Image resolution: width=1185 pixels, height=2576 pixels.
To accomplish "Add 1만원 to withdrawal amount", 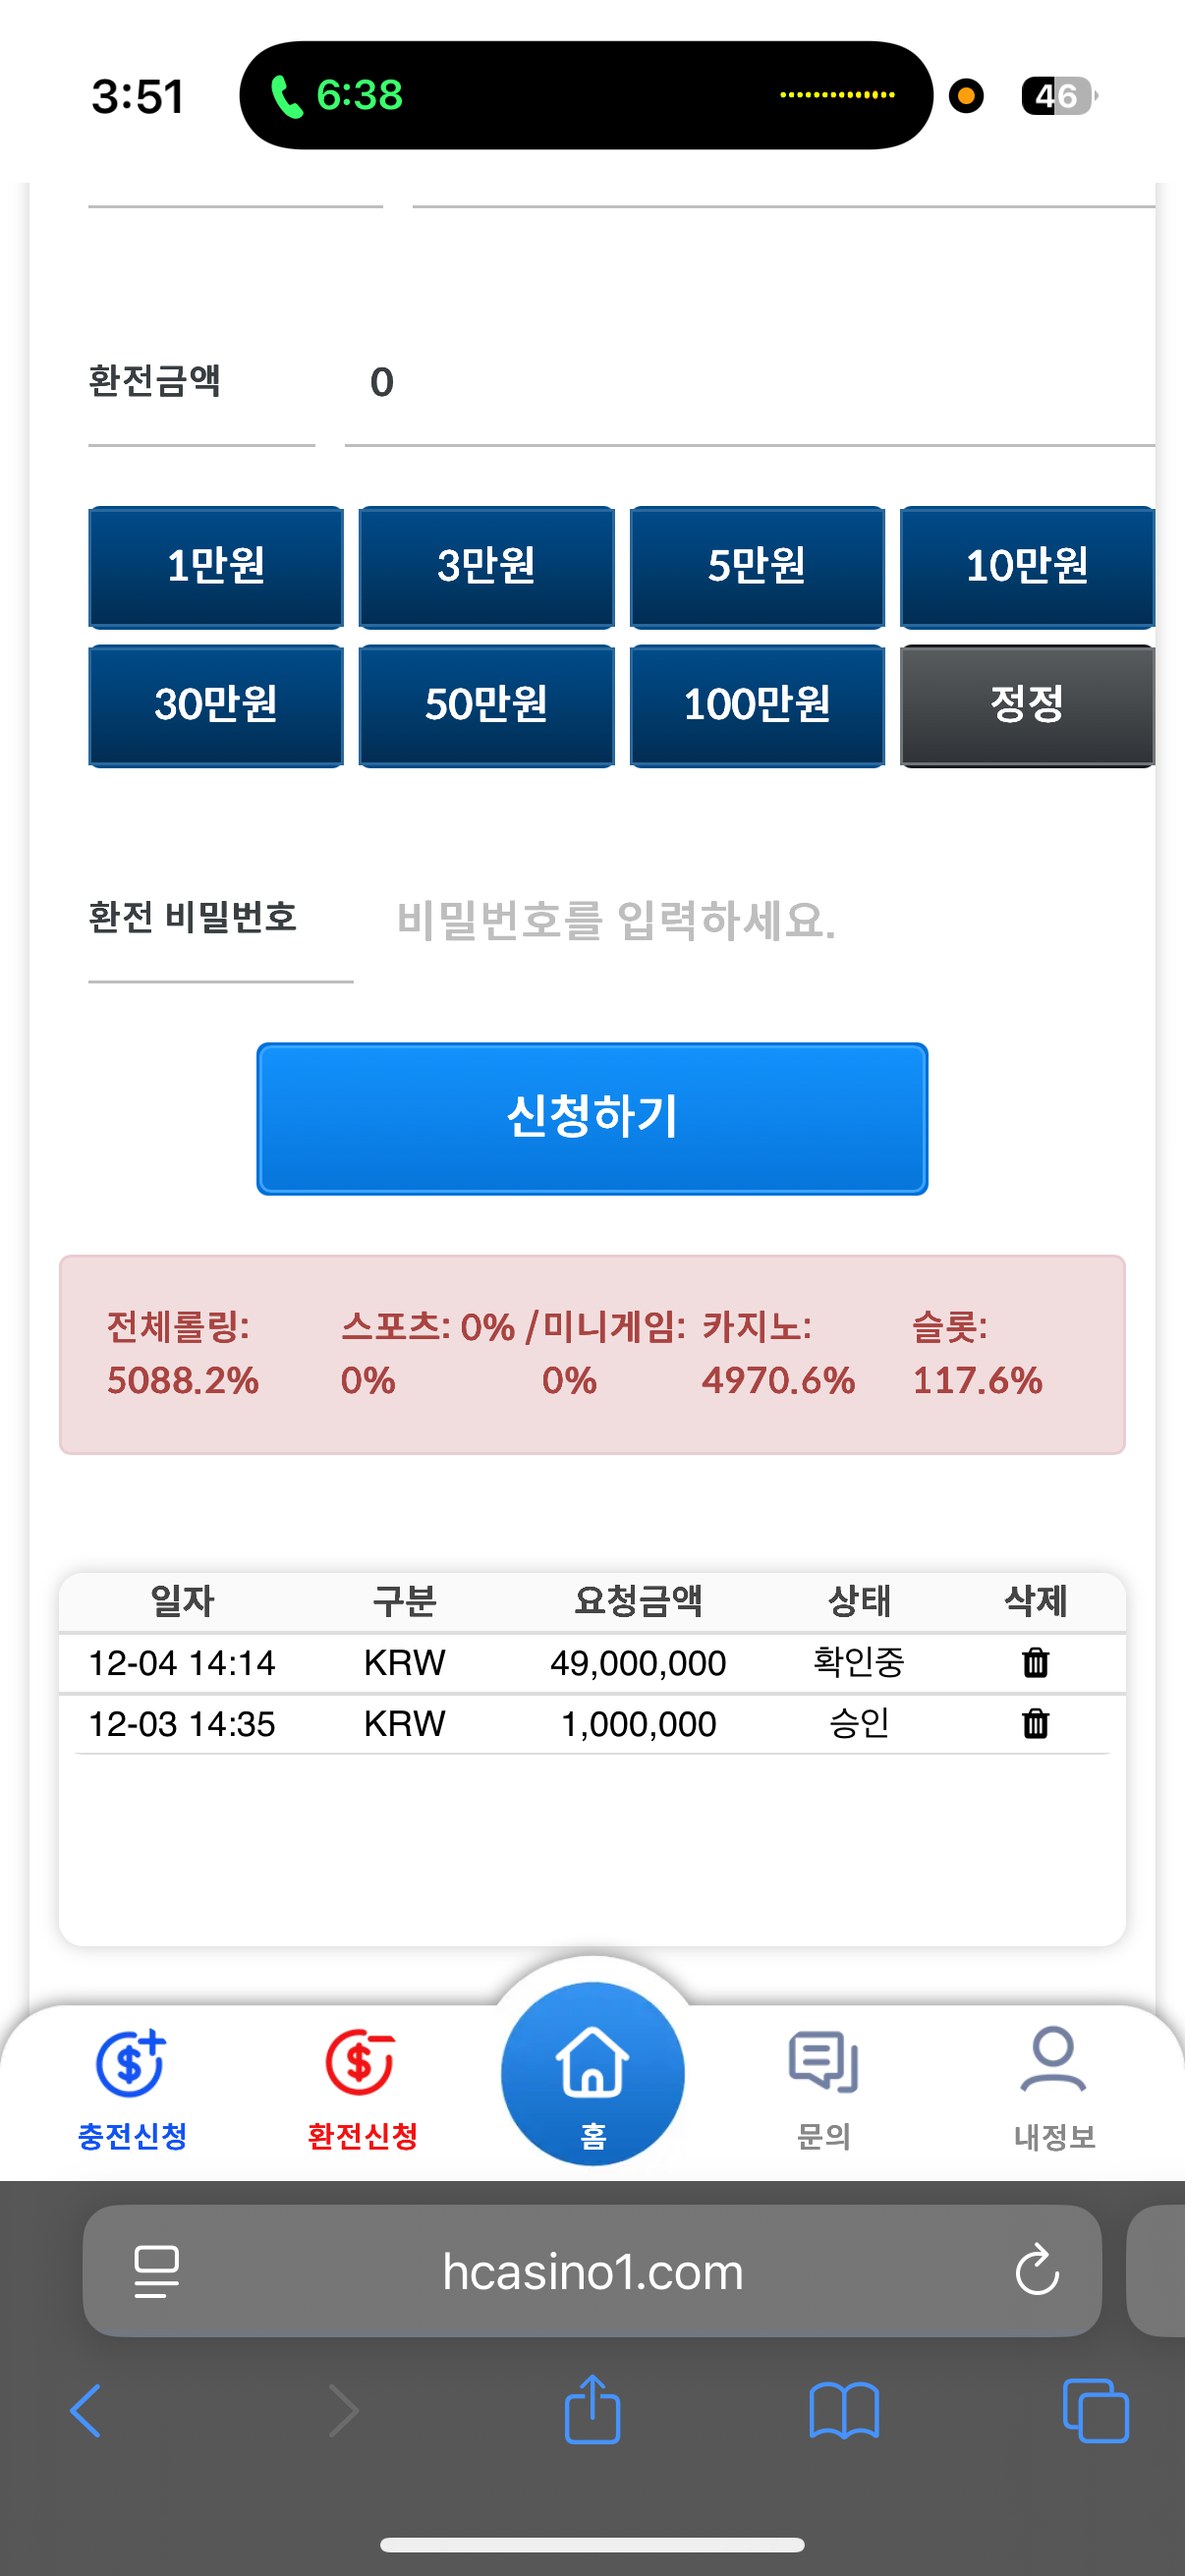I will [216, 567].
